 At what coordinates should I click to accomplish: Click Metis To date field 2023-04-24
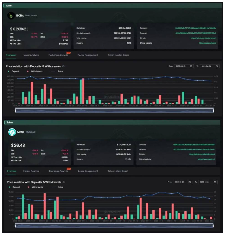[208, 182]
